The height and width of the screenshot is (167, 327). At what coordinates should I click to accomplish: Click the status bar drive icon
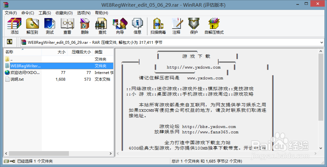tap(7, 161)
